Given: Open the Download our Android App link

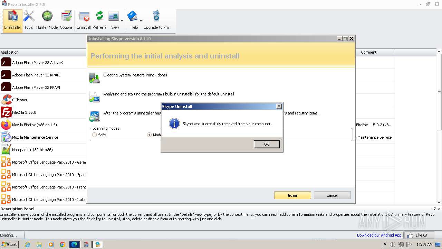Looking at the screenshot, I should tap(379, 235).
